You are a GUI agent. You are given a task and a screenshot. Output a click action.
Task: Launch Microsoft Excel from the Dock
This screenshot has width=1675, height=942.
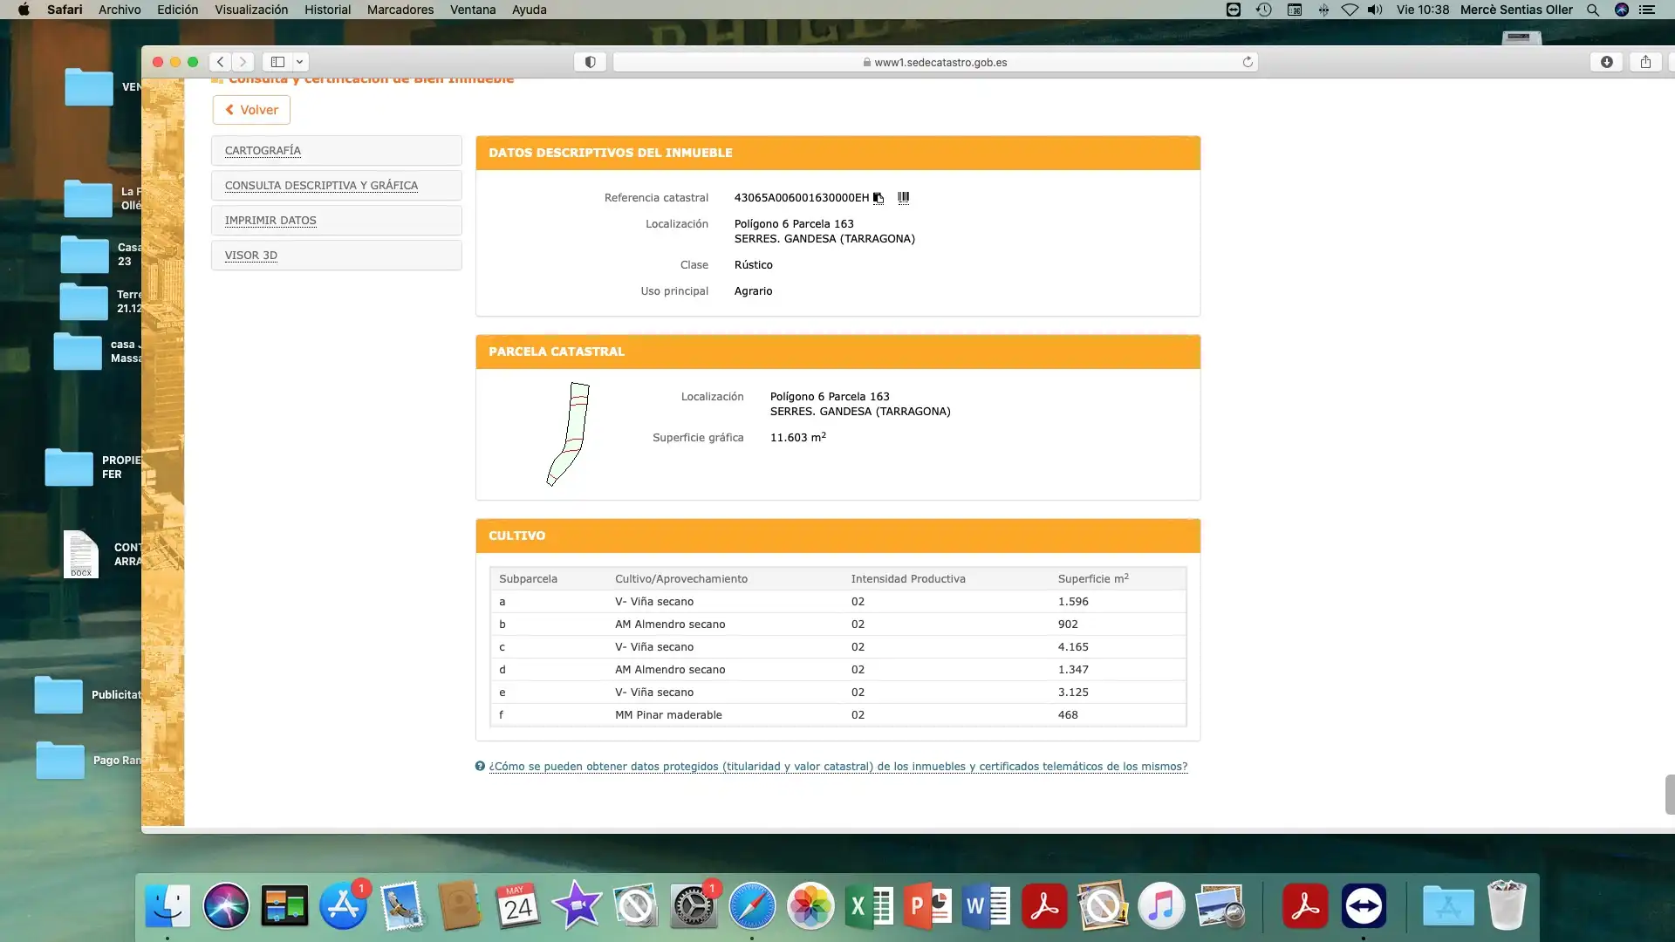tap(869, 906)
